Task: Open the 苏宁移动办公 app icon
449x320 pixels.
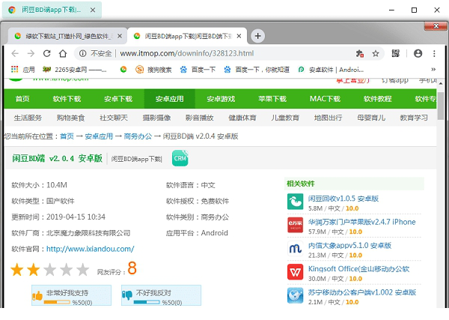Action: (x=295, y=295)
